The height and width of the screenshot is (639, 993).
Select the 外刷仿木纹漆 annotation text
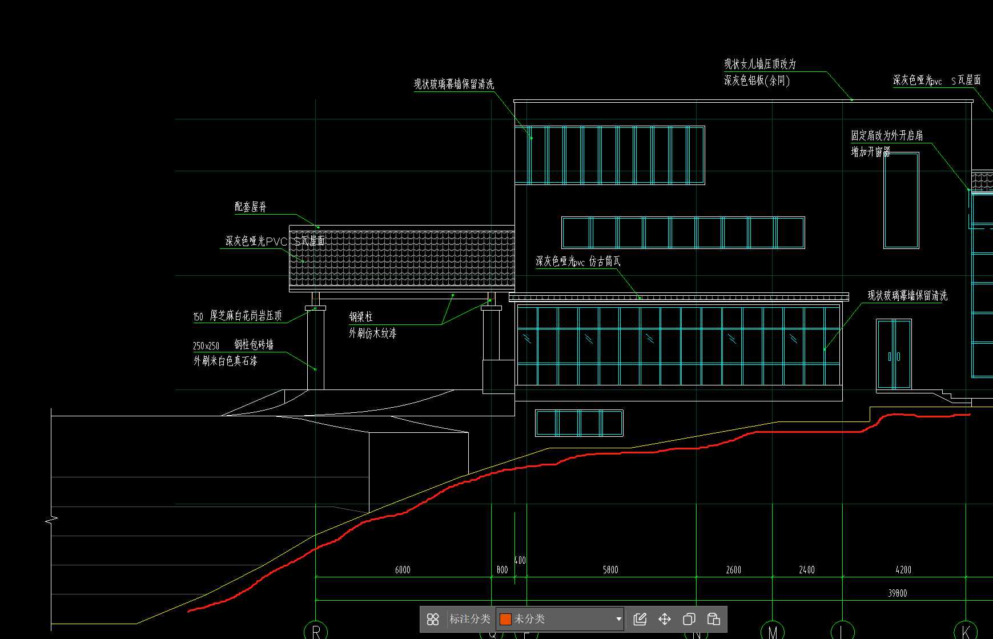tap(373, 333)
